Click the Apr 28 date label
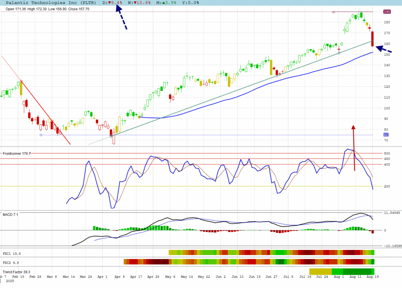402x288 pixels. point(153,277)
